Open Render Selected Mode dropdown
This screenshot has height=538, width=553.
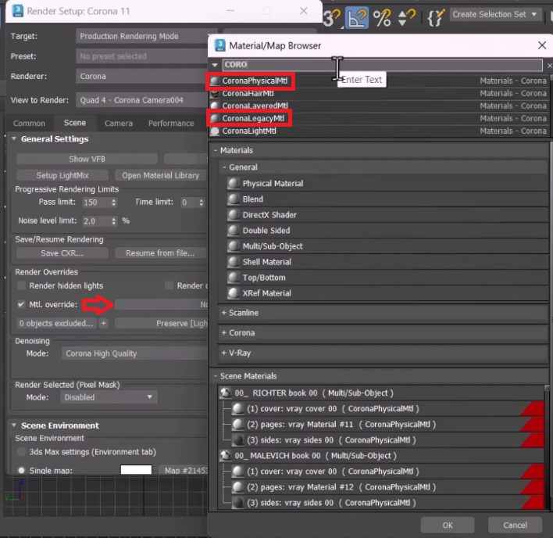coord(109,397)
